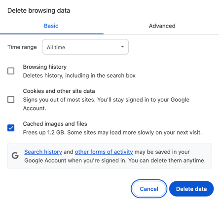Select the Basic tab
Screen dimensions: 219x201
coord(51,26)
